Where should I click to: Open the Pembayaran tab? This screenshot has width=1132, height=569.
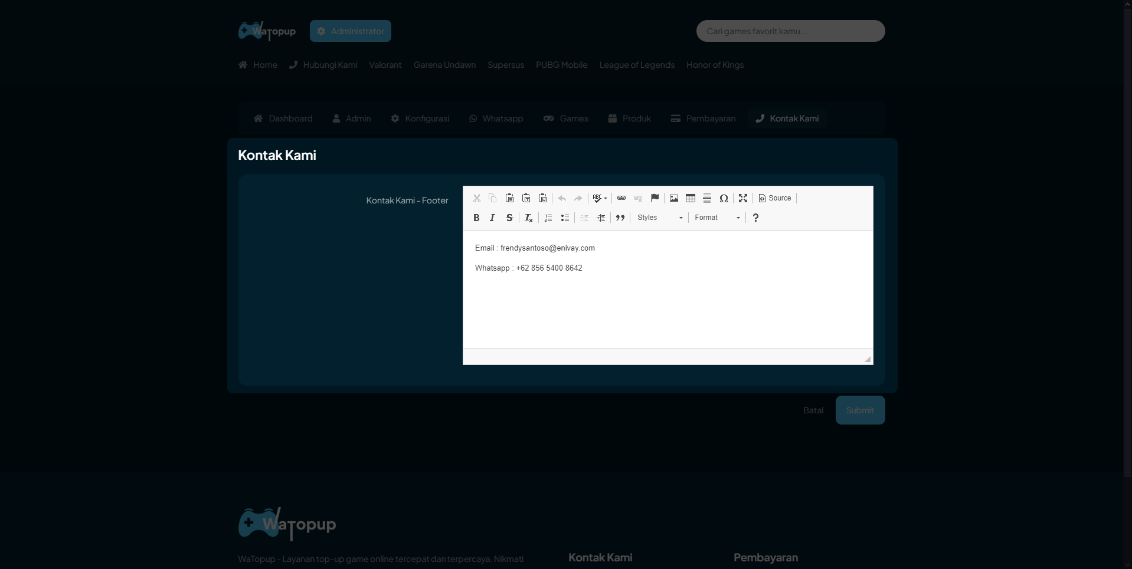tap(704, 119)
